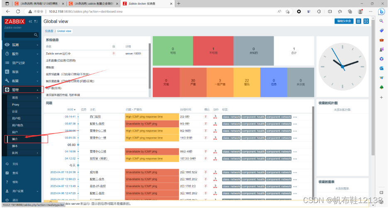Screen dimensions: 389x208
Task: Click the red 不可用 host availability tile
Action: pyautogui.click(x=213, y=51)
